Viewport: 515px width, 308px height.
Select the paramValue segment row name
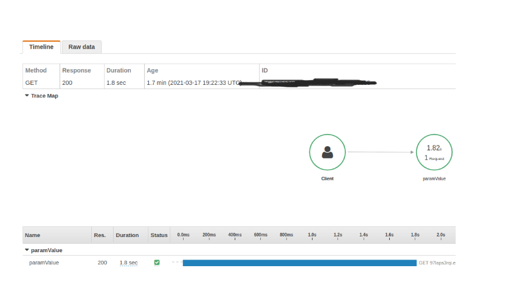coord(44,263)
